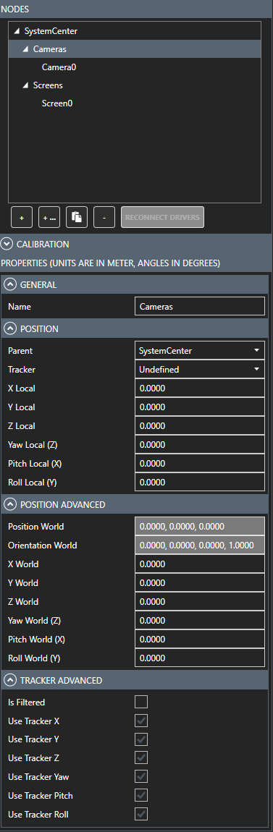Select the Screens node row
Screen dimensions: 273x832
coord(135,85)
